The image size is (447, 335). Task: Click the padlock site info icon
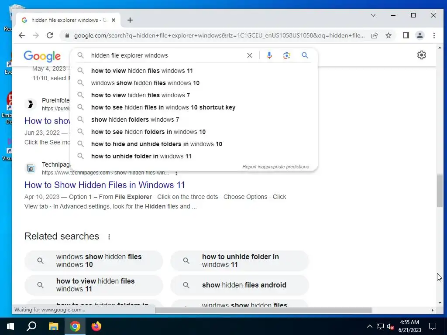(67, 35)
